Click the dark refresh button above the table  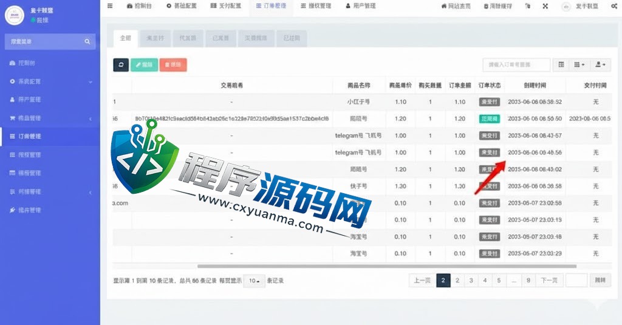[x=121, y=64]
